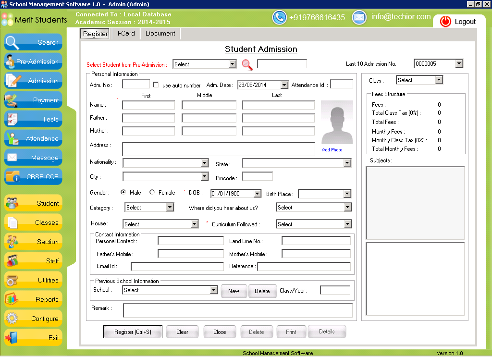The image size is (492, 357).
Task: Open the House dropdown
Action: (195, 224)
